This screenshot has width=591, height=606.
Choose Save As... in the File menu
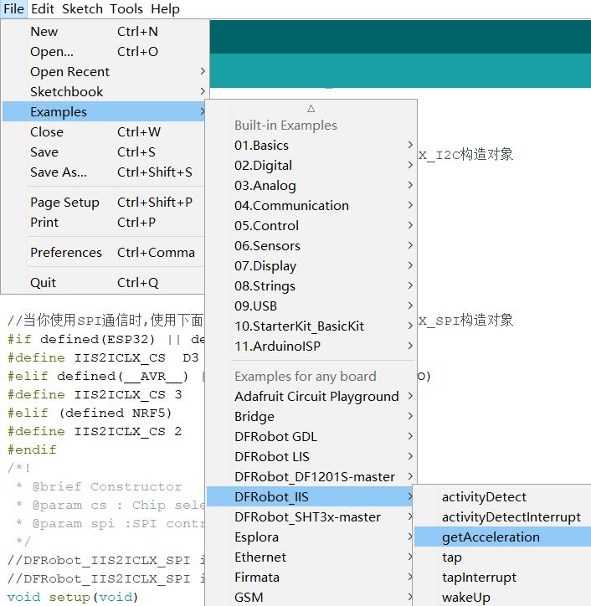click(x=104, y=172)
